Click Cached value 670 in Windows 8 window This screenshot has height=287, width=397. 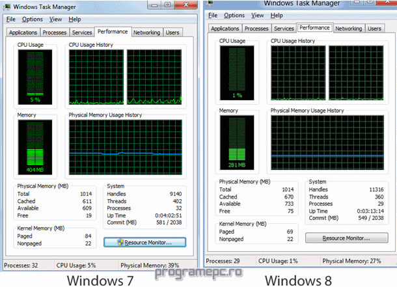(x=288, y=197)
